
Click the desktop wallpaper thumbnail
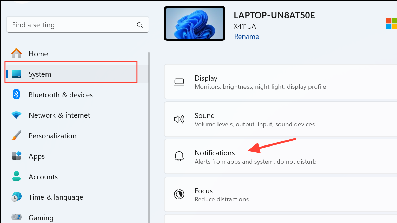point(195,24)
